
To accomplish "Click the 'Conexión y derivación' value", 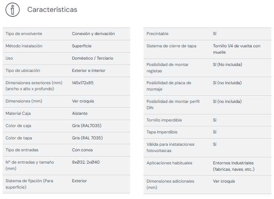I will [93, 34].
